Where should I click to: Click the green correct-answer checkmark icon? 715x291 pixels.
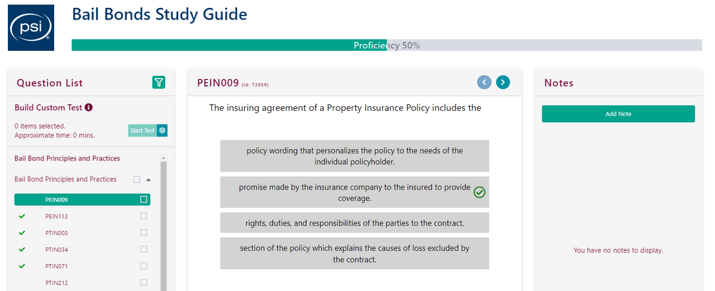tap(479, 192)
